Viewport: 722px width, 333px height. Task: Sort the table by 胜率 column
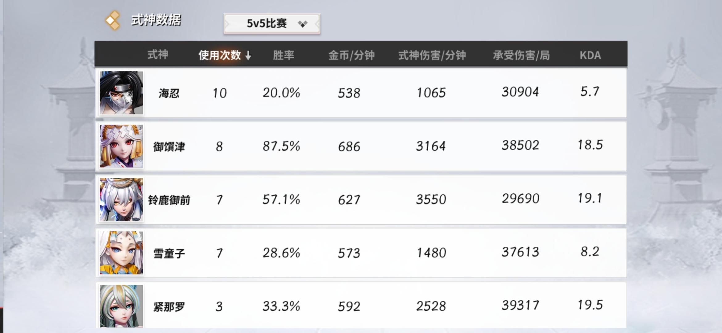283,55
